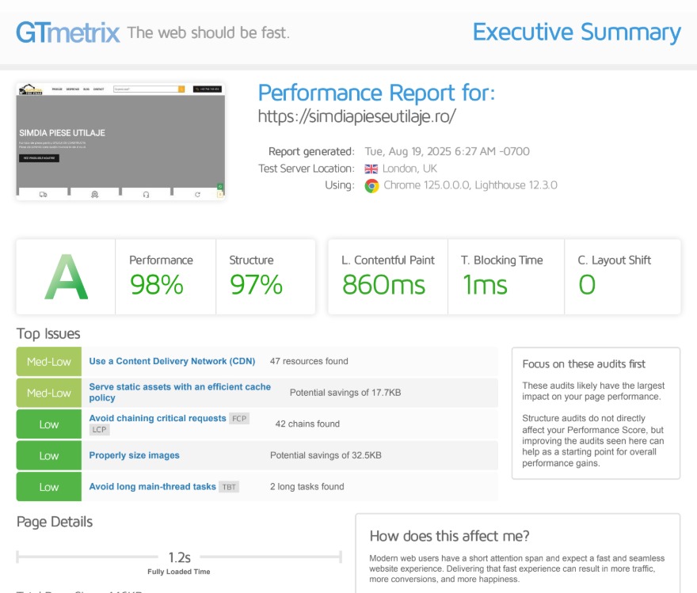Click The web should be fast tagline
The image size is (697, 593).
[208, 33]
